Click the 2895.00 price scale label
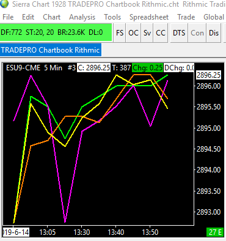 coord(208,128)
